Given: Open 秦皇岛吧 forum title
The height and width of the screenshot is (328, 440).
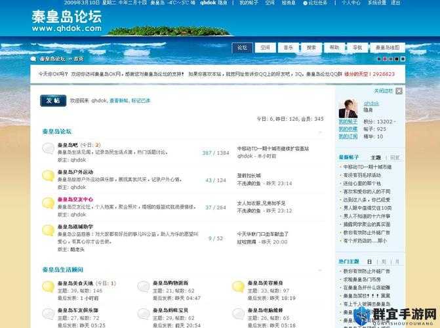Looking at the screenshot, I should 68,145.
